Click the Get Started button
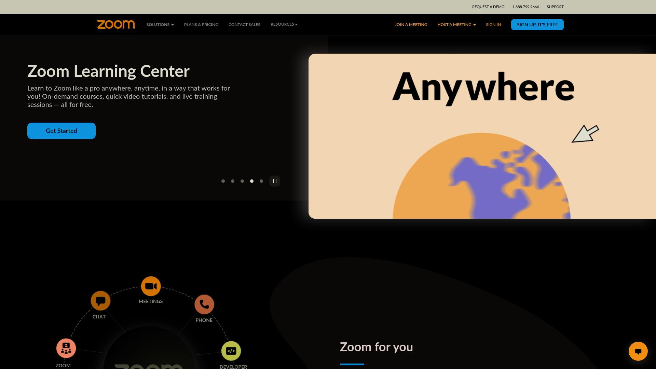Image resolution: width=656 pixels, height=369 pixels. click(x=61, y=131)
